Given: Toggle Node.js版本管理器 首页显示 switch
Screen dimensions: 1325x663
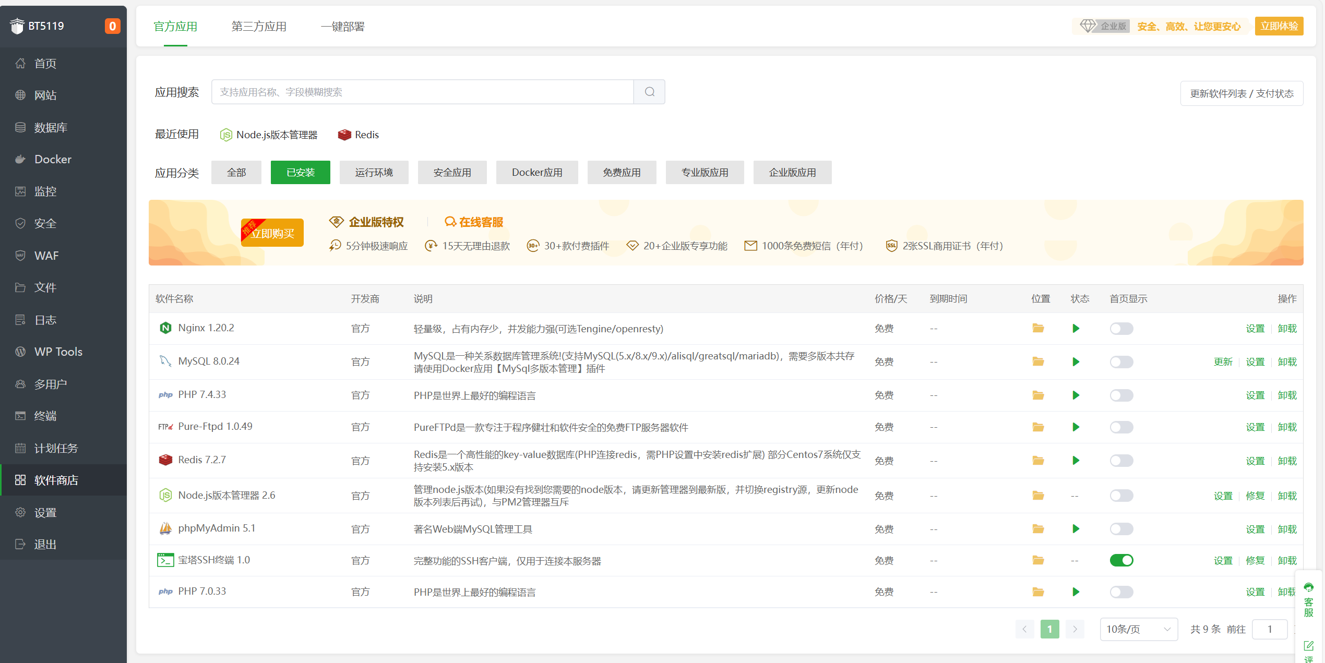Looking at the screenshot, I should (1121, 496).
